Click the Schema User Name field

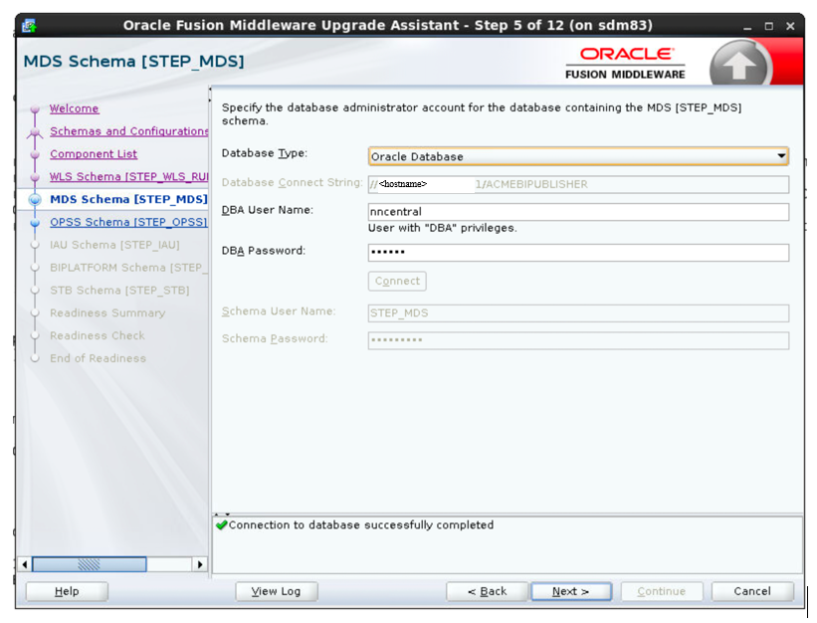pyautogui.click(x=578, y=313)
